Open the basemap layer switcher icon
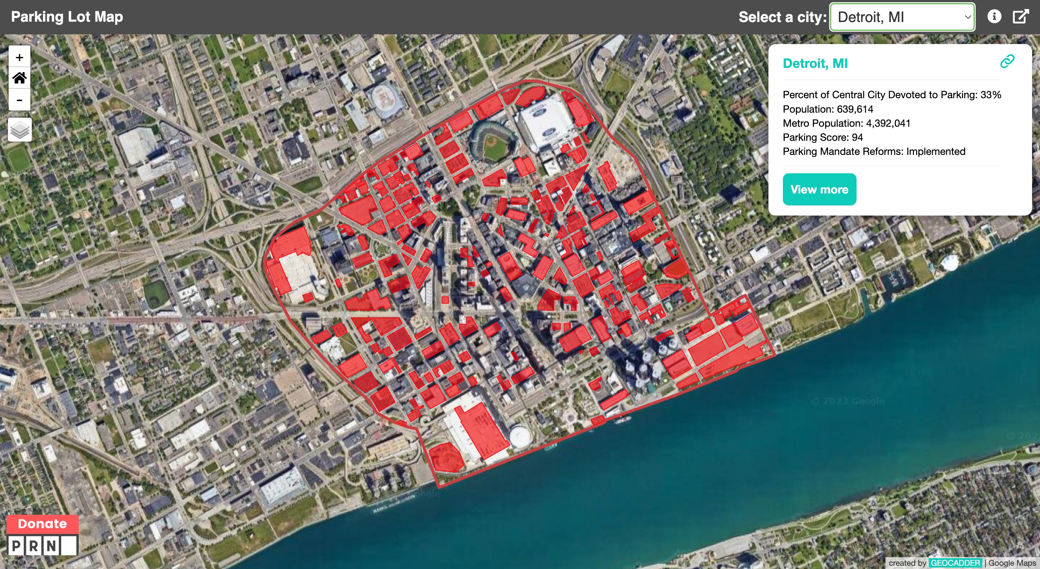The image size is (1040, 569). pyautogui.click(x=19, y=129)
